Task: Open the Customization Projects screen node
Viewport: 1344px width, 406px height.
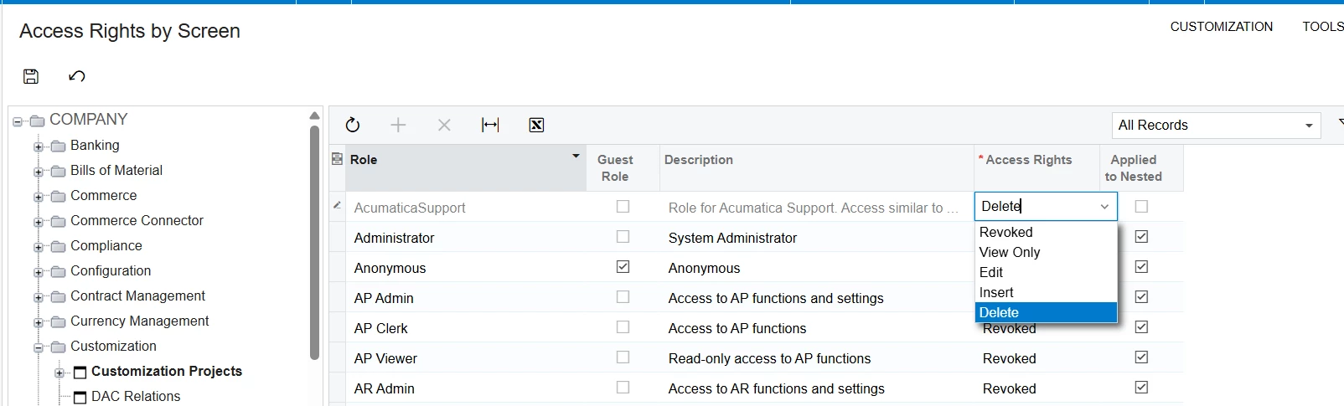Action: pyautogui.click(x=166, y=371)
